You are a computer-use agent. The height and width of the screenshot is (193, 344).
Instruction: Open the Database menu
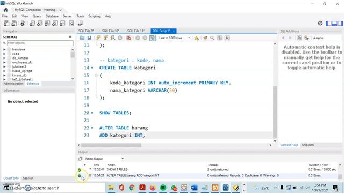point(52,16)
